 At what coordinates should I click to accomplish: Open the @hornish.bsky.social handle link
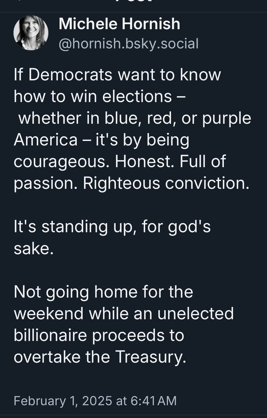[x=129, y=43]
